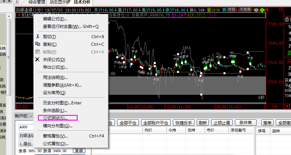Screen dimensions: 291x155
Task: Click the 快捷反手 button
Action: tap(183, 123)
